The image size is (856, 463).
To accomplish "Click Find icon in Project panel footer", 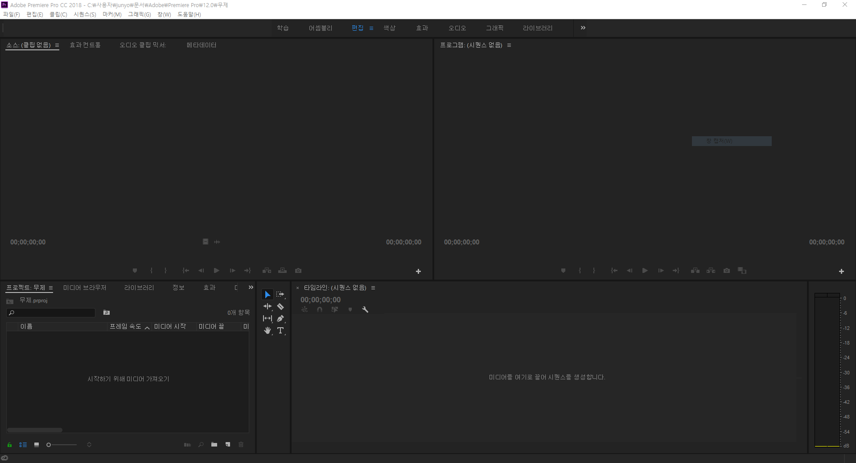I will pyautogui.click(x=201, y=445).
